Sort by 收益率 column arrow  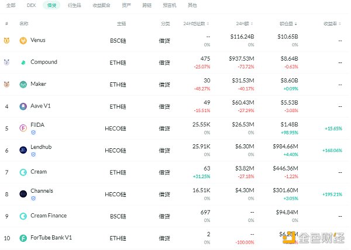click(x=340, y=24)
